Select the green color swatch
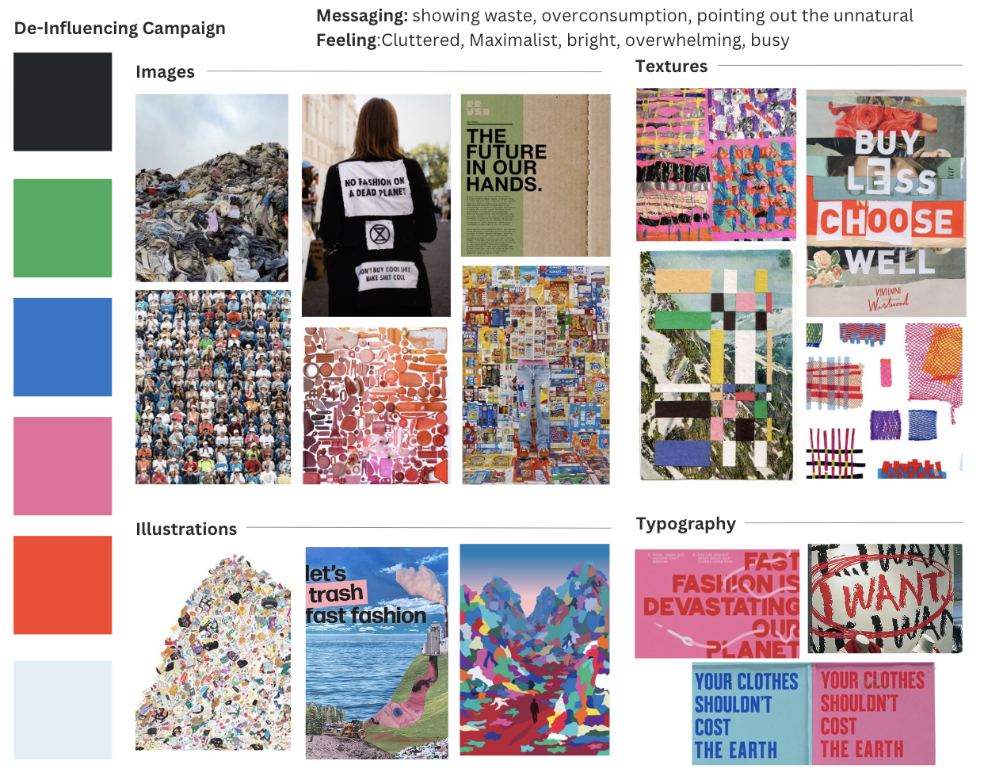Screen dimensions: 984x776 [x=63, y=228]
